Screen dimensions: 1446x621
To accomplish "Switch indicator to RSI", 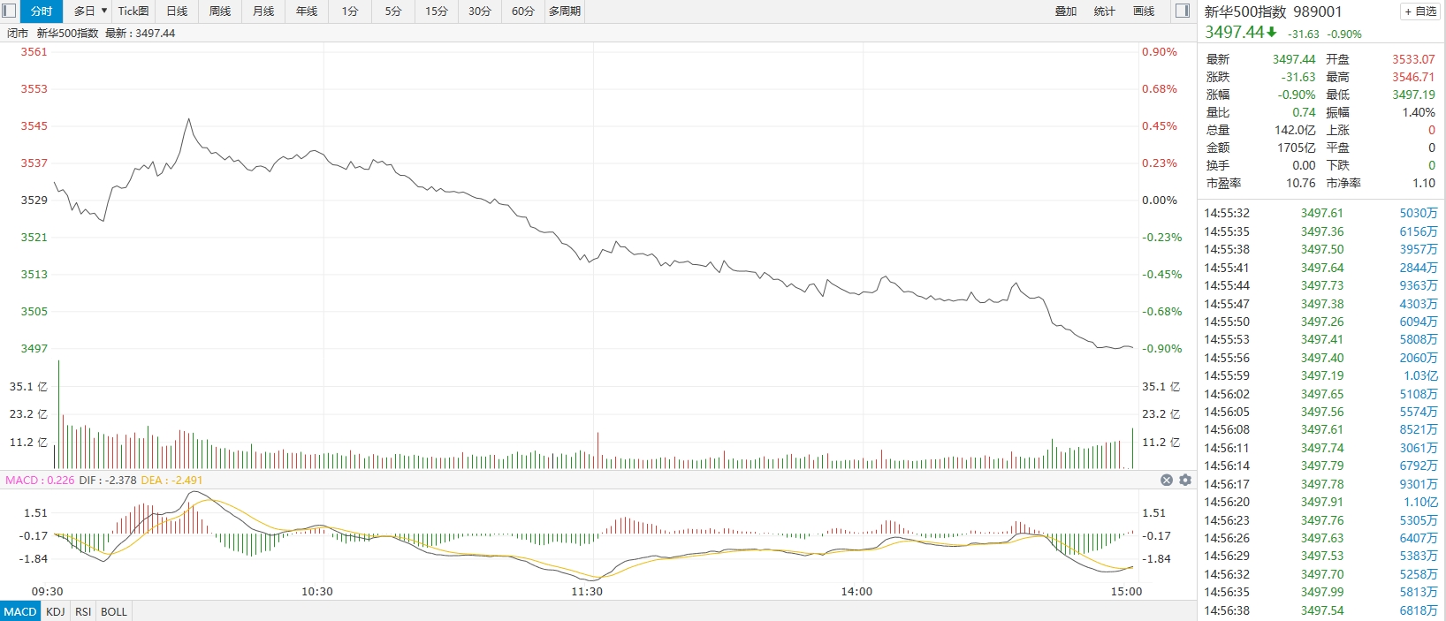I will (83, 611).
